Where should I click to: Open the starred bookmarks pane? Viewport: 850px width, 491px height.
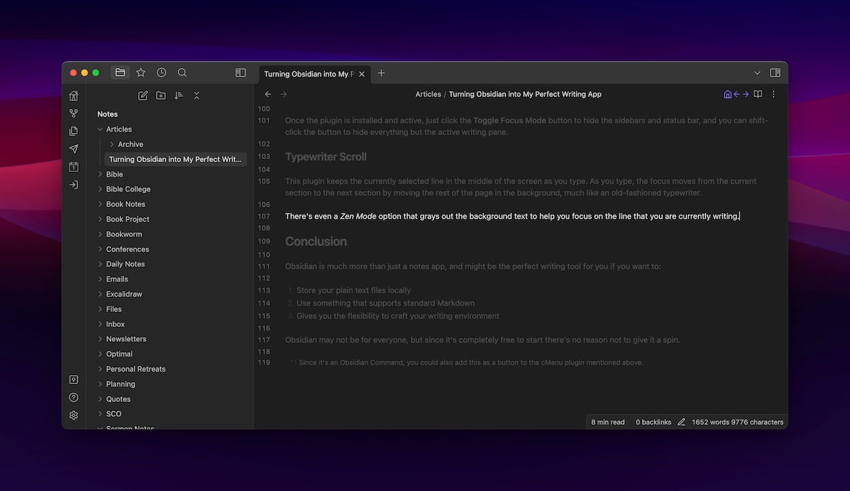pos(141,73)
